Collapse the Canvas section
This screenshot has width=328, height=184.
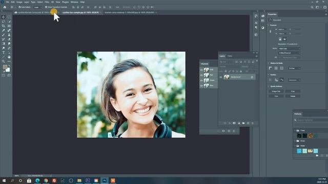click(269, 25)
